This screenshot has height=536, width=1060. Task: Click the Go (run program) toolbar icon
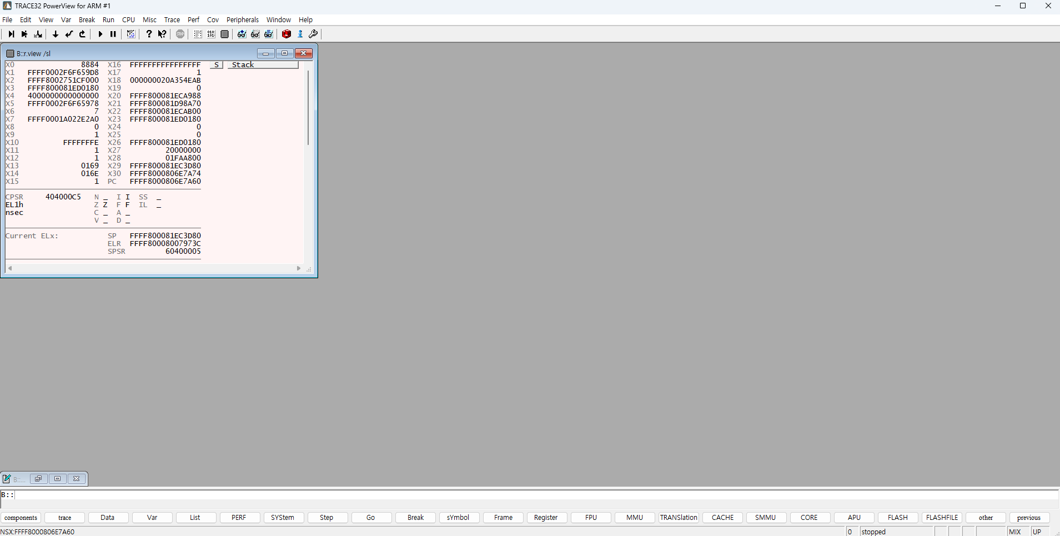click(x=100, y=34)
